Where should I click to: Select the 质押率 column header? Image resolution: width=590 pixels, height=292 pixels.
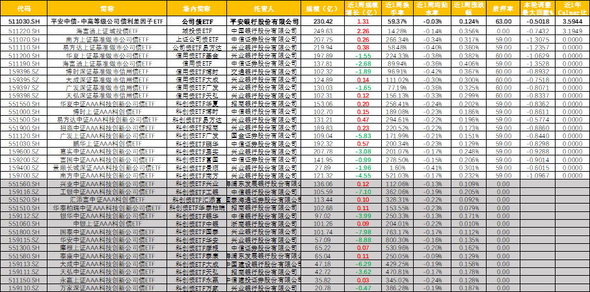click(503, 10)
